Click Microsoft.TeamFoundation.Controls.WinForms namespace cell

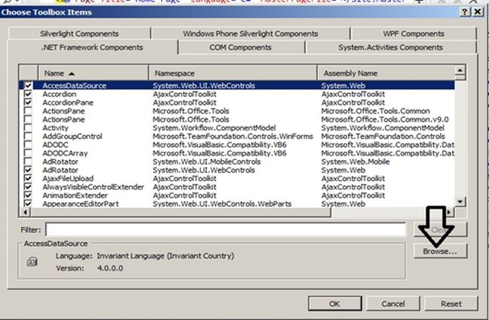[232, 137]
